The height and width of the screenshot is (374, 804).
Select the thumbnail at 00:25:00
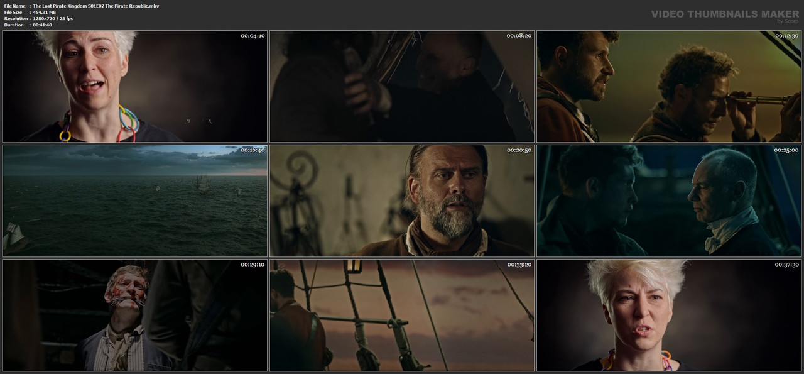pyautogui.click(x=669, y=201)
